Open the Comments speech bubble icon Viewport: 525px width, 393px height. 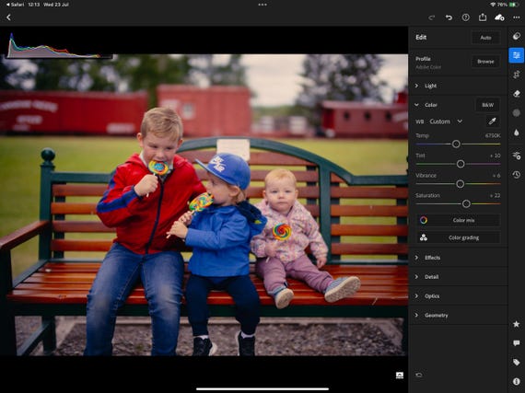click(517, 343)
